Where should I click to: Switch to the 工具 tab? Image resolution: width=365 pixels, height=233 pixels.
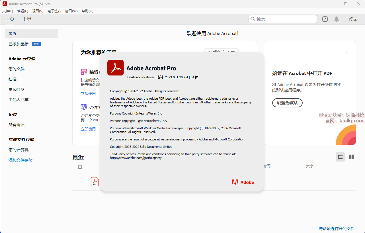tap(27, 19)
